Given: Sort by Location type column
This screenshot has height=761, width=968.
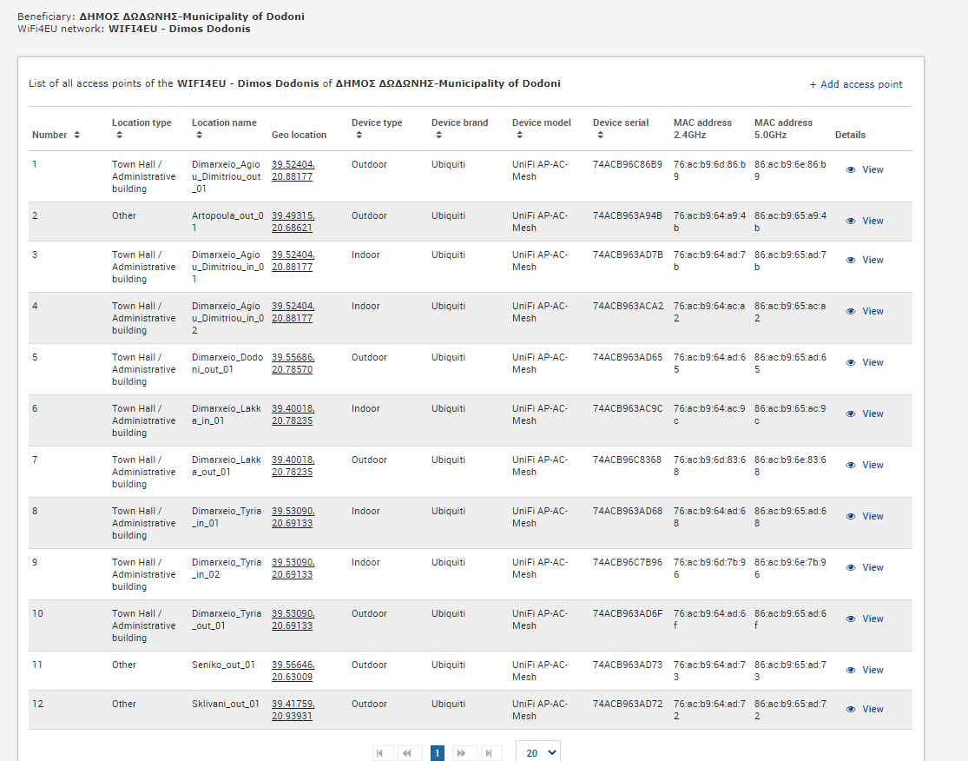Looking at the screenshot, I should [119, 135].
